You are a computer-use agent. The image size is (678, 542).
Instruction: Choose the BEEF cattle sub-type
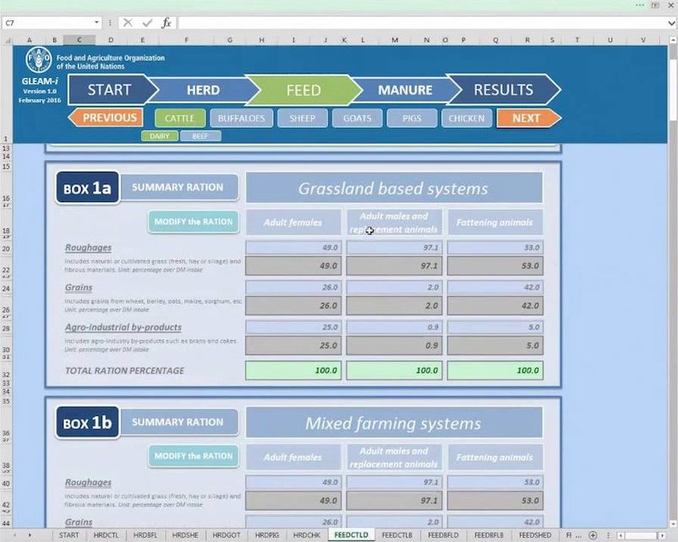coord(200,135)
